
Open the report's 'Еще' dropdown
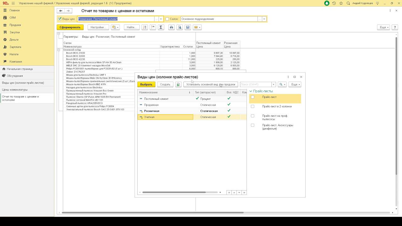pos(383,27)
